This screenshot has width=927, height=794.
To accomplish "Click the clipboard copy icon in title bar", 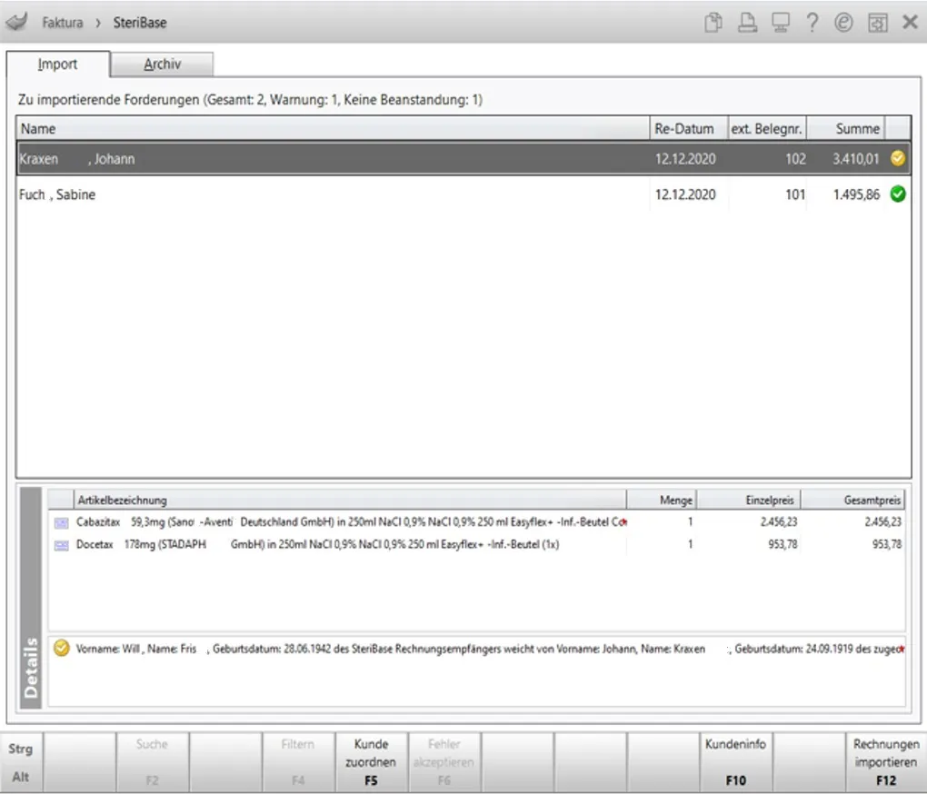I will tap(713, 23).
